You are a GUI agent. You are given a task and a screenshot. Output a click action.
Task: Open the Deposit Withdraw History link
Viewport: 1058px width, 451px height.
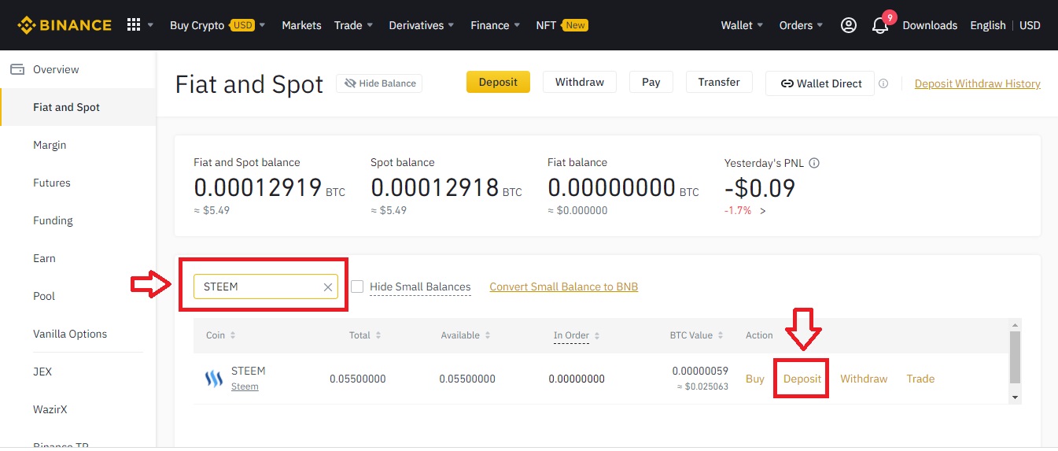pos(977,83)
